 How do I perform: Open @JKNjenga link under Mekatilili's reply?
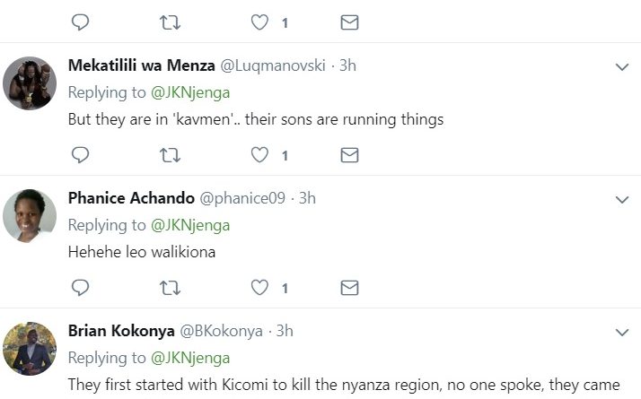click(x=190, y=92)
